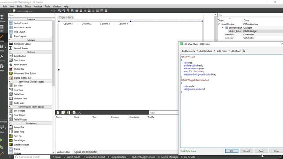Select Table Widget in widget box

(20, 119)
